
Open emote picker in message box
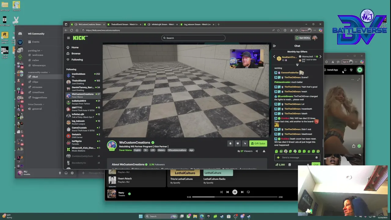[x=316, y=158]
